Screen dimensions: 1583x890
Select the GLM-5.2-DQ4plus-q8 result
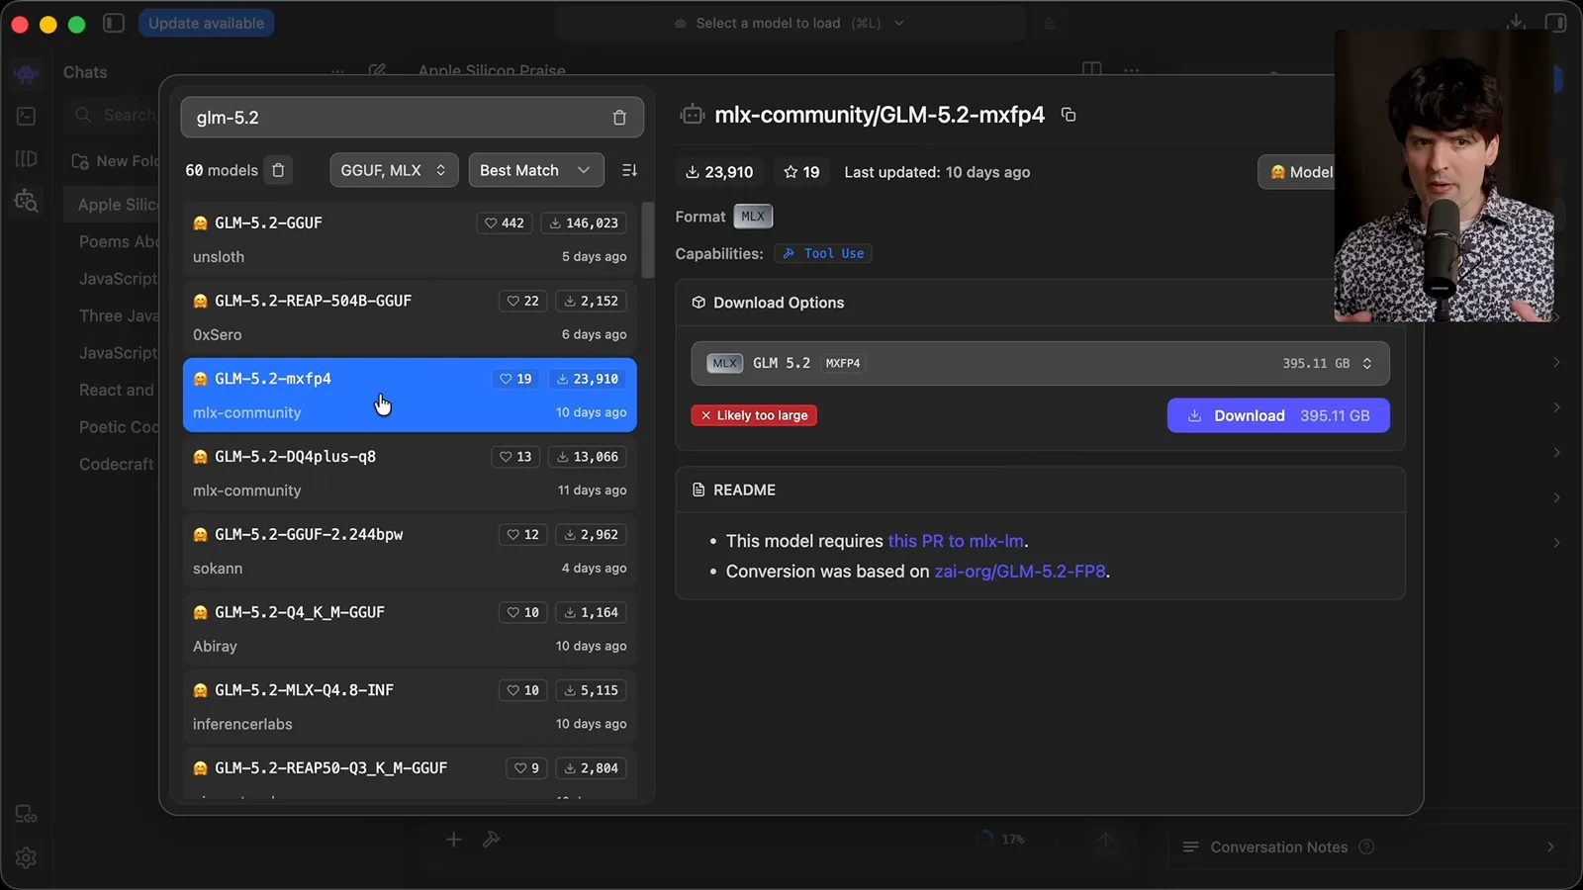410,473
